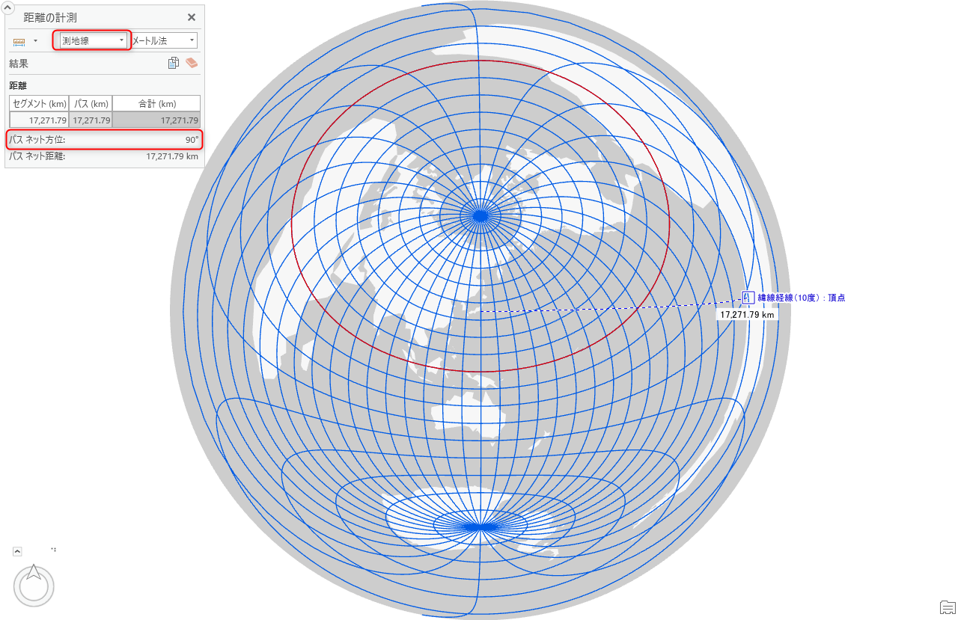Open the 測地線 measurement mode dropdown
The image size is (961, 620).
click(92, 40)
